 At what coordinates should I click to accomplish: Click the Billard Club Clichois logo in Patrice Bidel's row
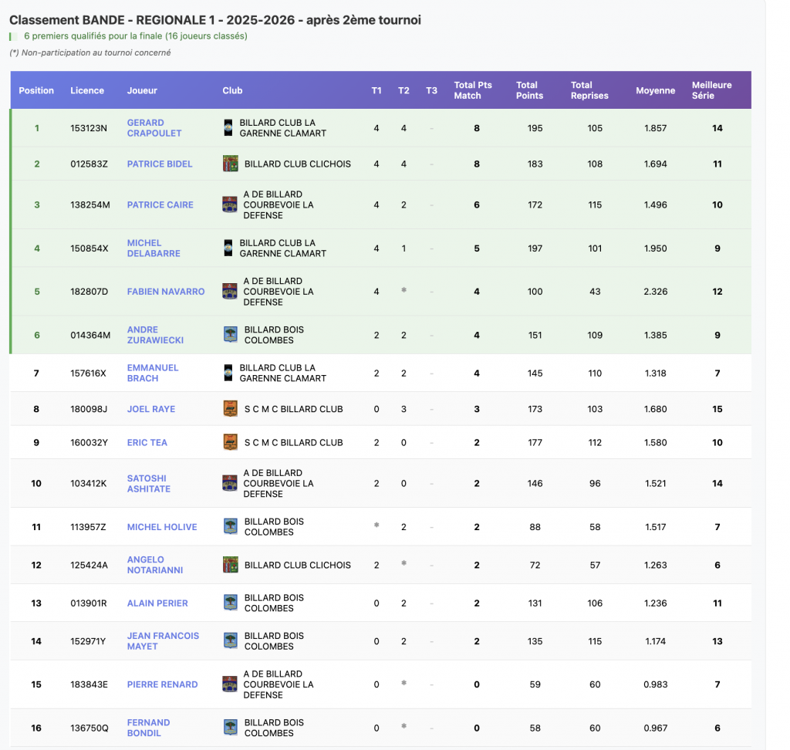(x=230, y=164)
